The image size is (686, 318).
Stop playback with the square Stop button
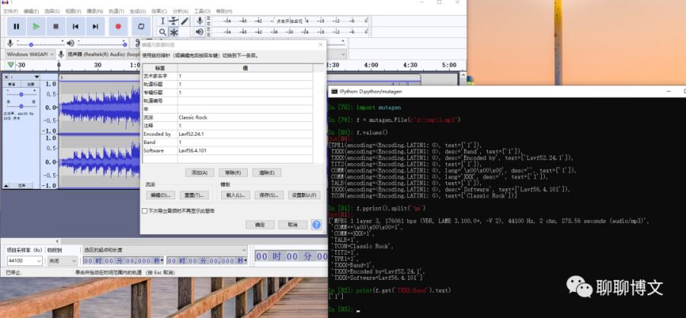point(56,27)
